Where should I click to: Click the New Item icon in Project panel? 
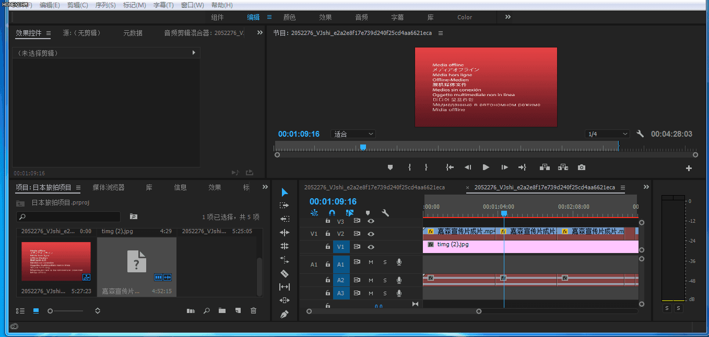[238, 311]
